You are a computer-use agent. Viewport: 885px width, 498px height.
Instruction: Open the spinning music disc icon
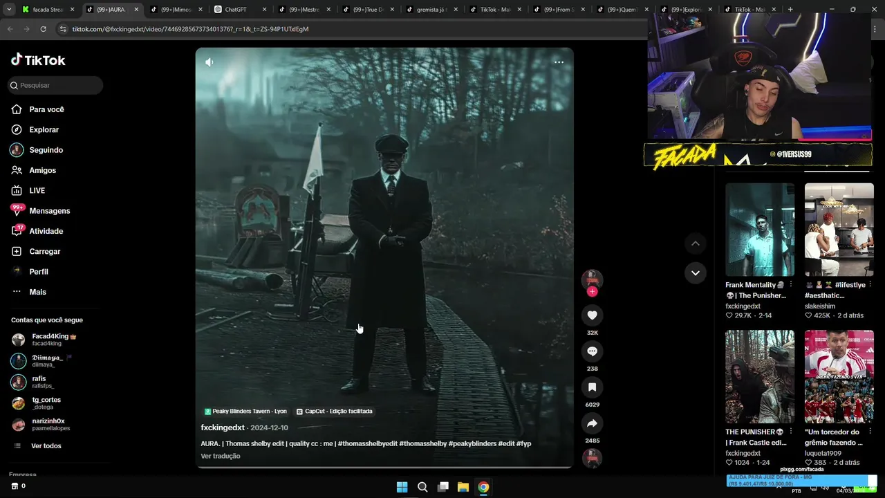[x=592, y=458]
